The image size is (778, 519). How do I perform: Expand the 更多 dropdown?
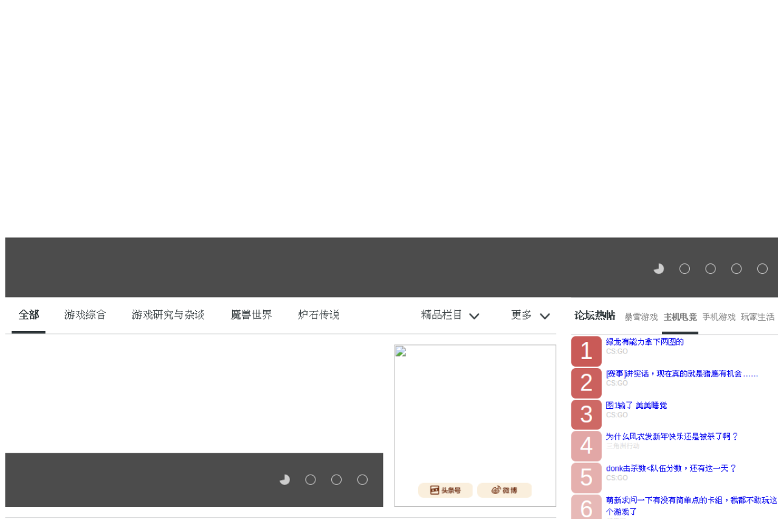530,315
